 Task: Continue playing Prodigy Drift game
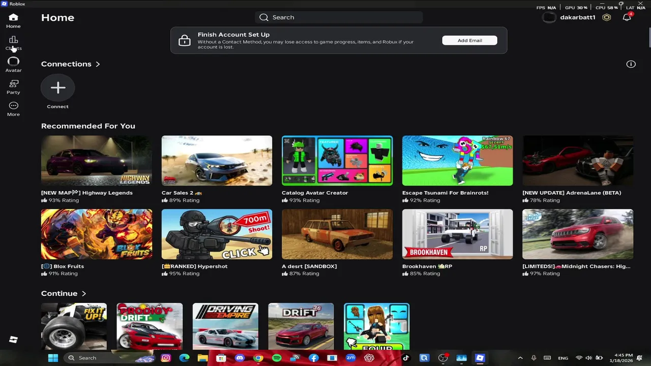tap(150, 326)
